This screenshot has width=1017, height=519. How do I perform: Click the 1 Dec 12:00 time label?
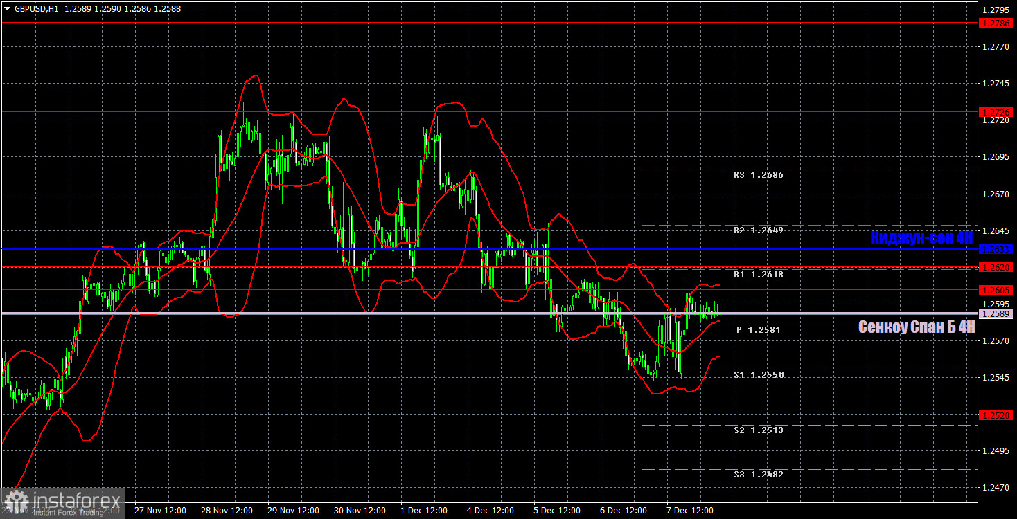424,511
